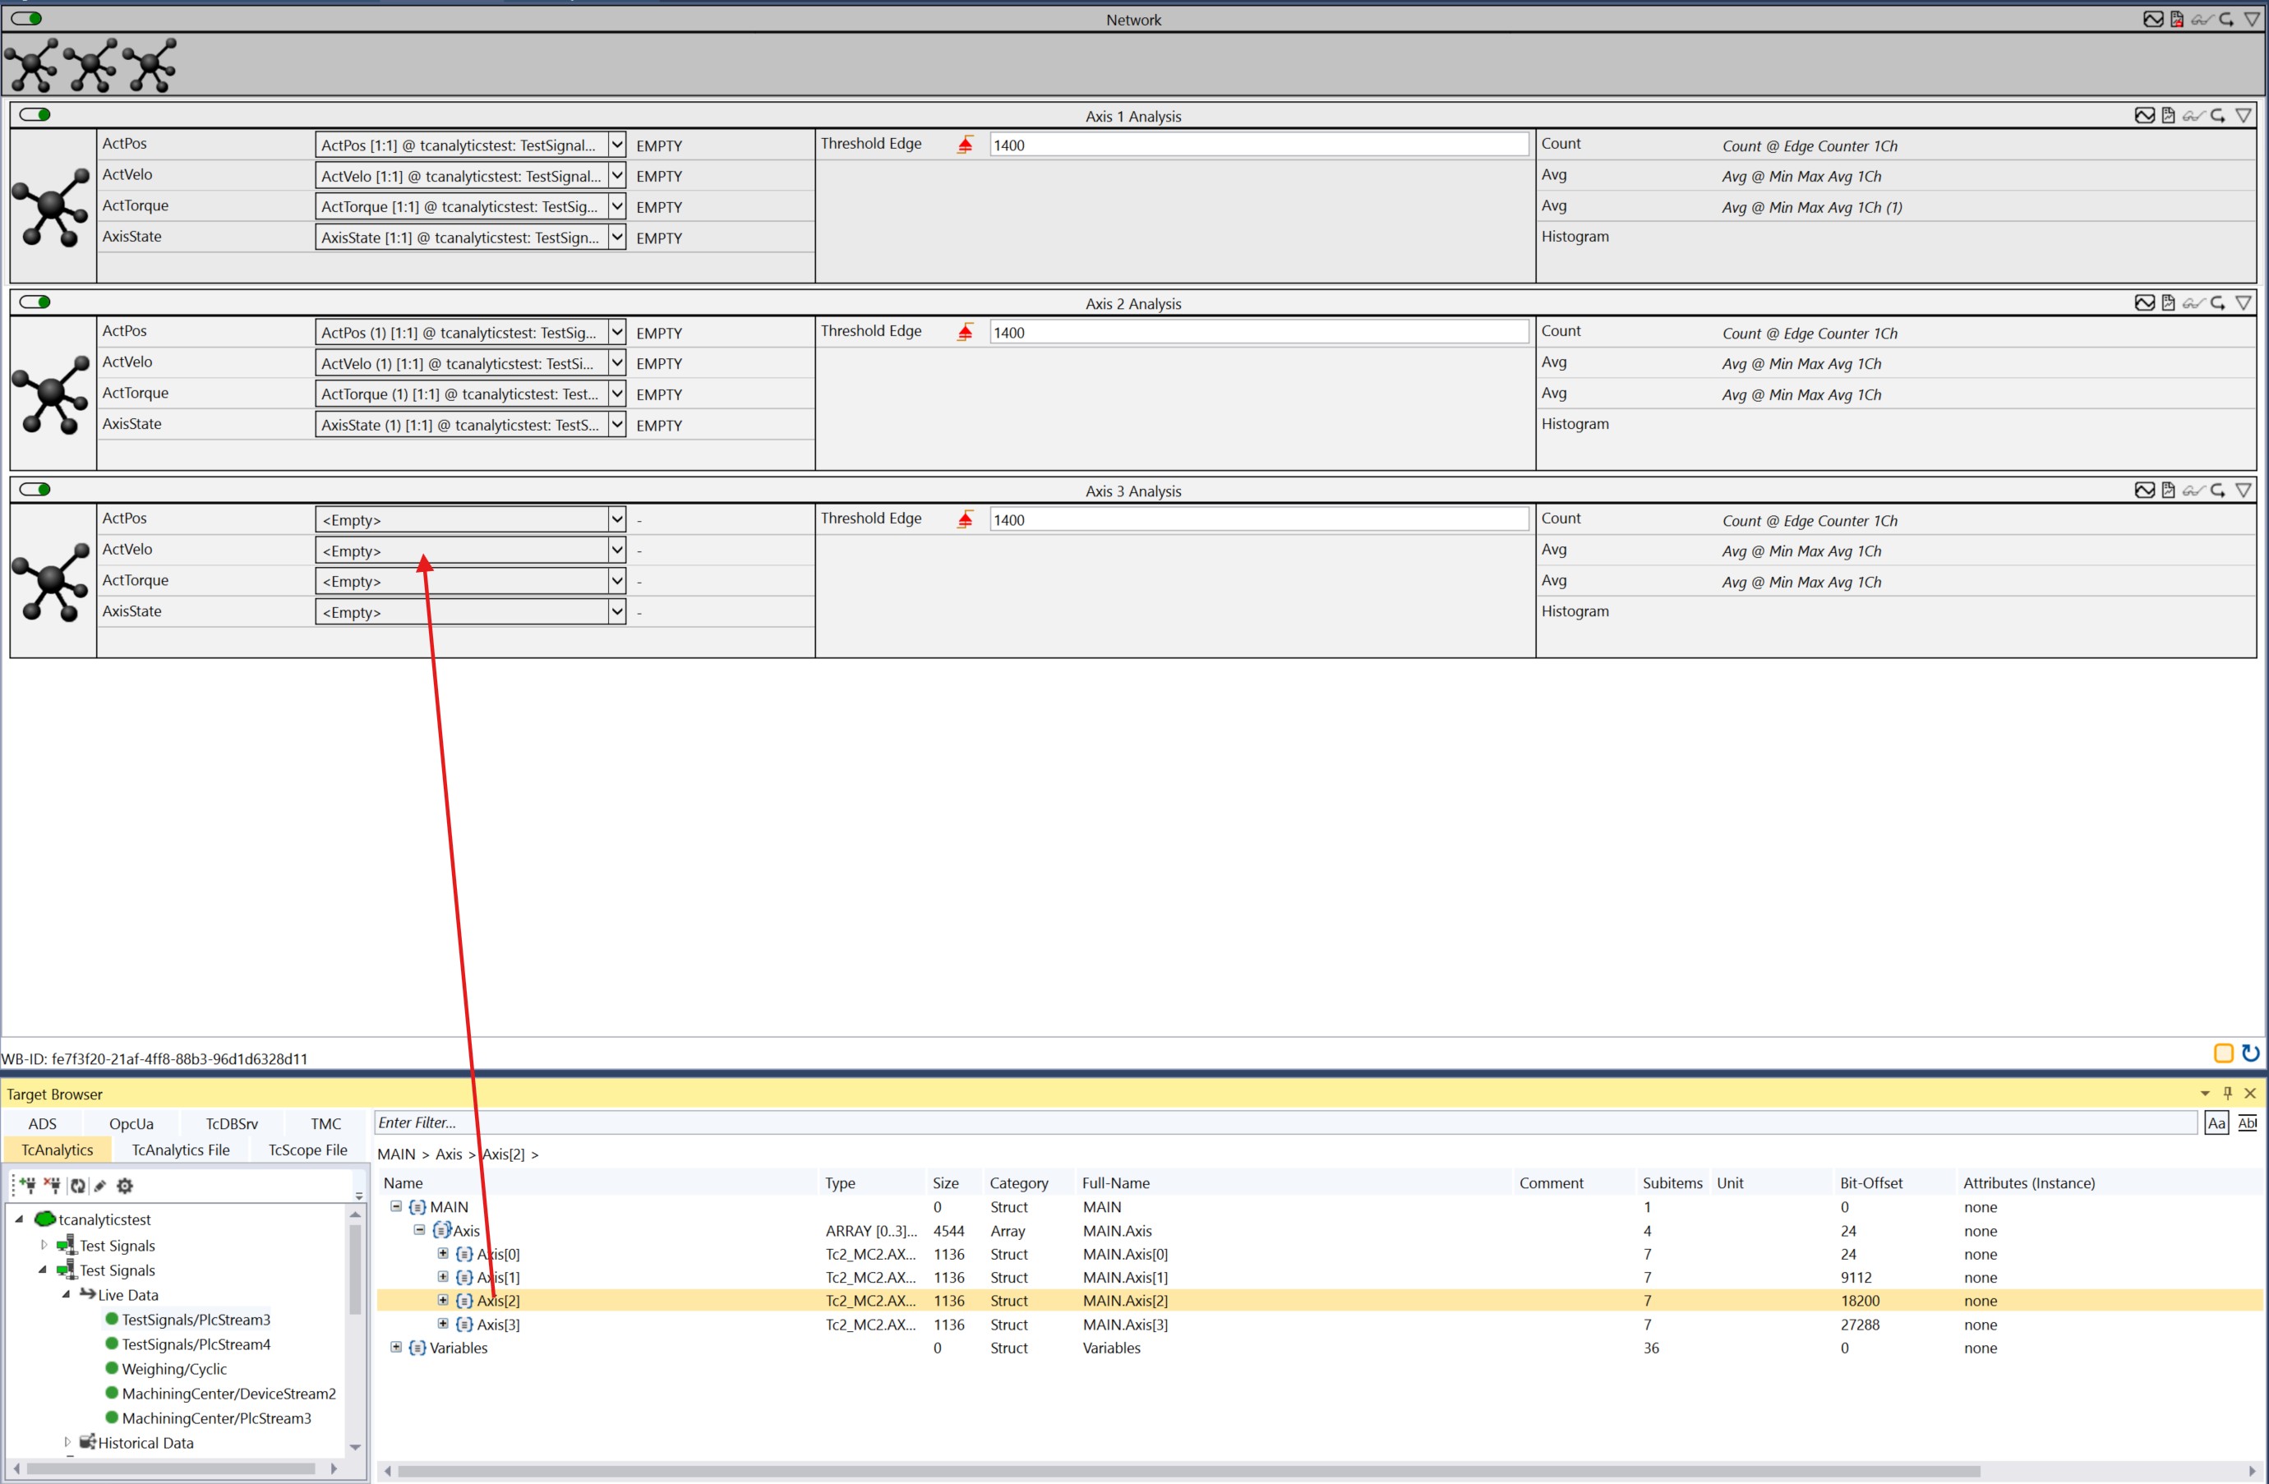The image size is (2269, 1484).
Task: Collapse the MAIN struct row
Action: pyautogui.click(x=395, y=1205)
